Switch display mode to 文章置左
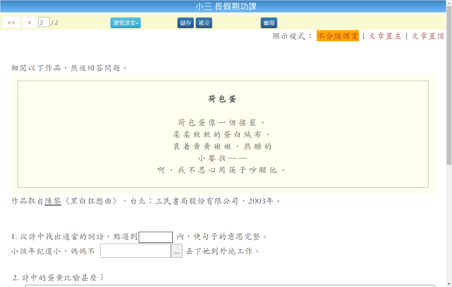This screenshot has height=287, width=452. pyautogui.click(x=385, y=36)
